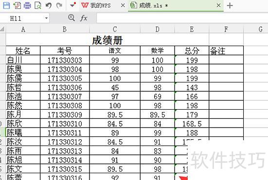The width and height of the screenshot is (268, 180).
Task: Select the cell with name 陈月
Action: [x=23, y=114]
